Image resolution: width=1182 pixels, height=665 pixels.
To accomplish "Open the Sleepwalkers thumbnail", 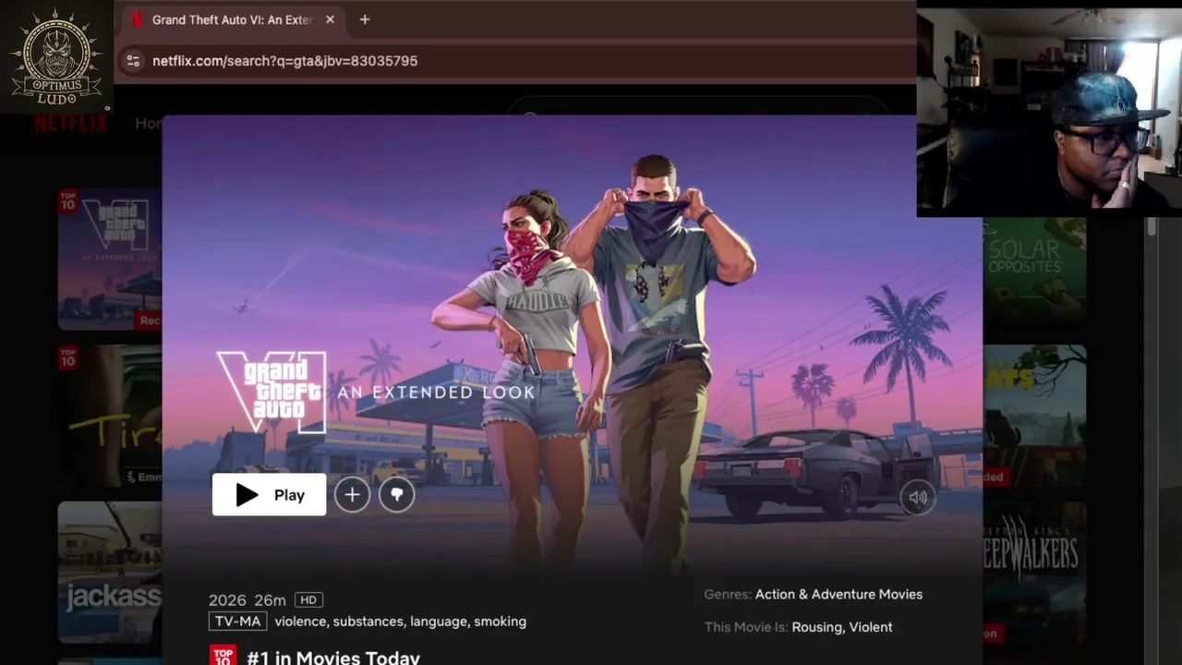I will pos(1034,573).
